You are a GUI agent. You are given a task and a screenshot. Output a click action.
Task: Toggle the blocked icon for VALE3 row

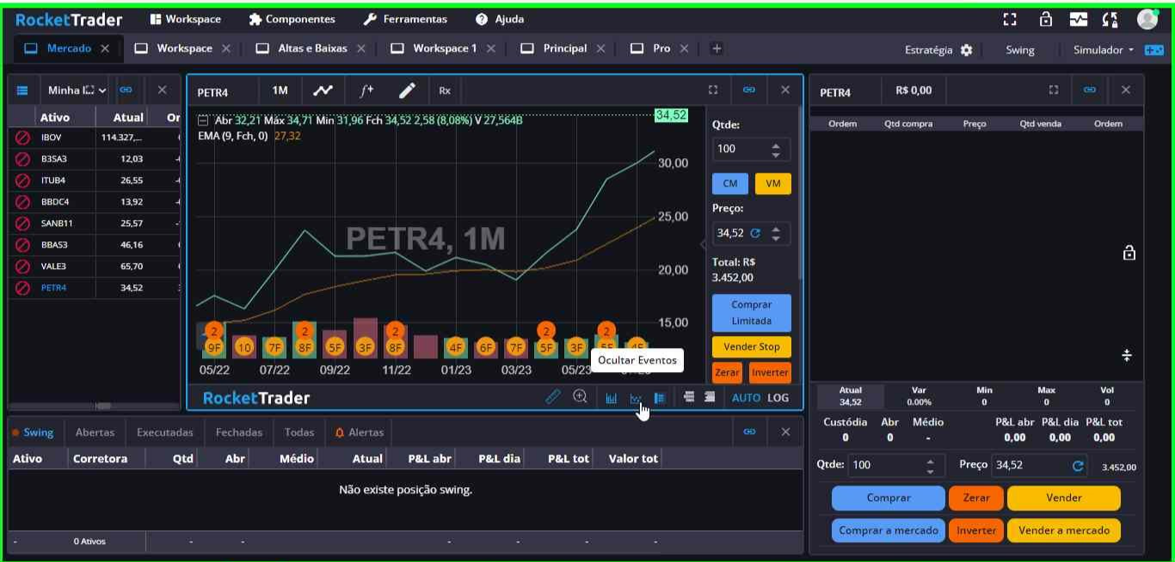click(23, 266)
